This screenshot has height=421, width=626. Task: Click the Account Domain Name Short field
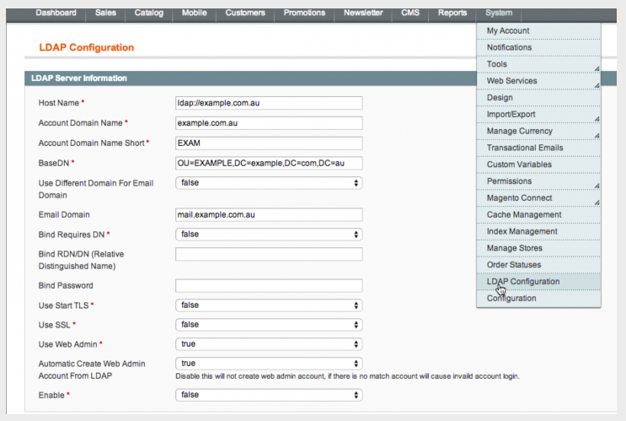pyautogui.click(x=269, y=143)
